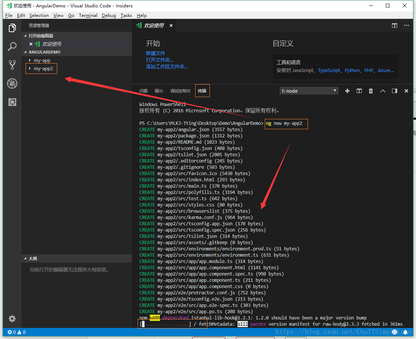Close the 欢迎使用 editor tab
Viewport: 416px width, 339px height.
pyautogui.click(x=171, y=25)
